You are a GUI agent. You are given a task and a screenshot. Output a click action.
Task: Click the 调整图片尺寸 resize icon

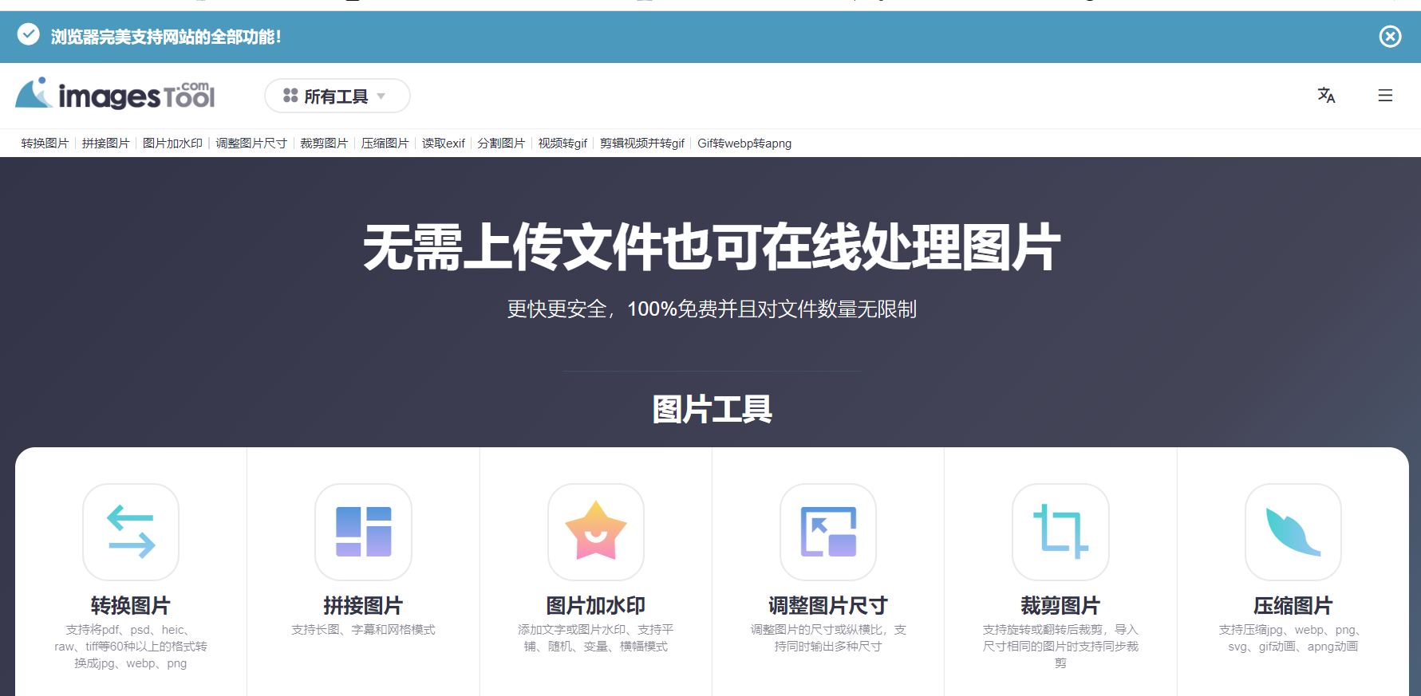pyautogui.click(x=828, y=532)
